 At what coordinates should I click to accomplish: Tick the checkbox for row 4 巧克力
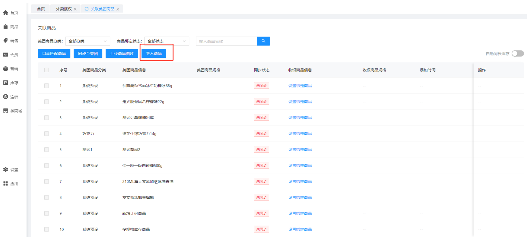pos(46,134)
